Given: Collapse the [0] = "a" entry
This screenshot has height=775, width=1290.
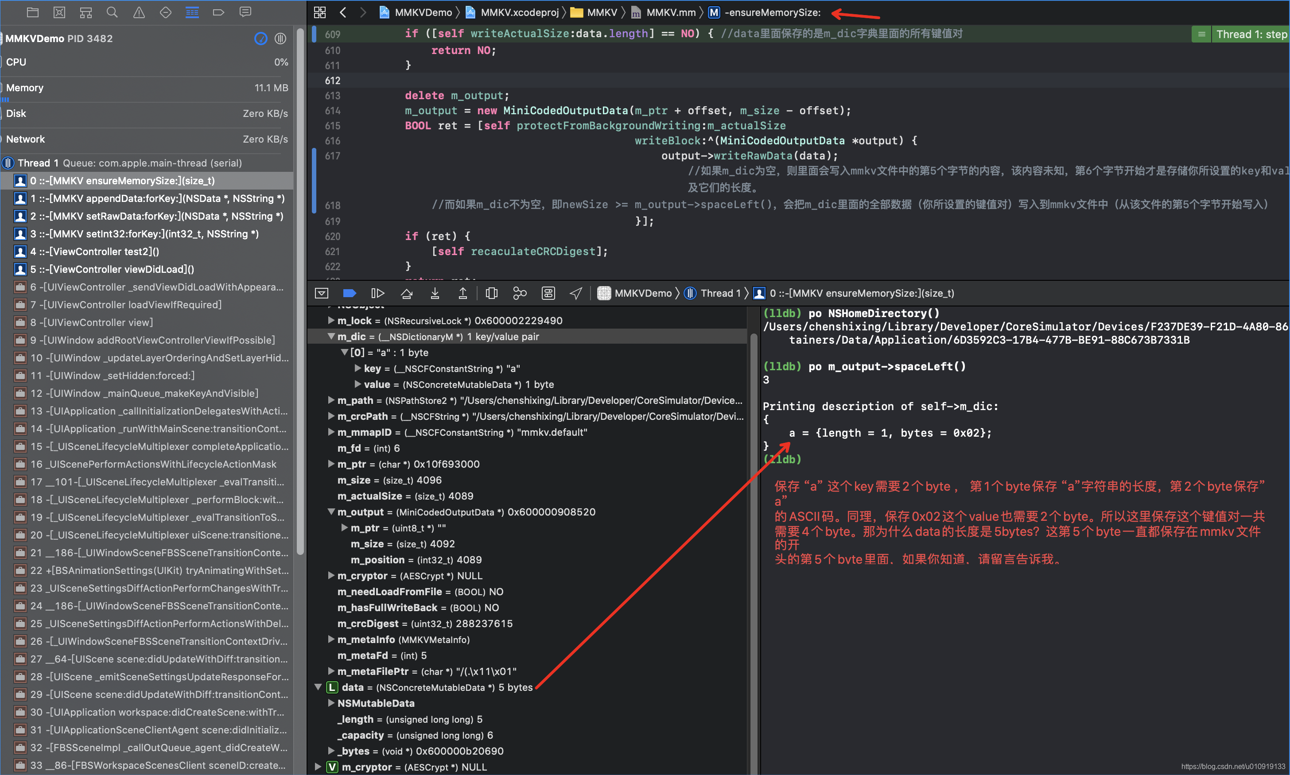Looking at the screenshot, I should [345, 353].
